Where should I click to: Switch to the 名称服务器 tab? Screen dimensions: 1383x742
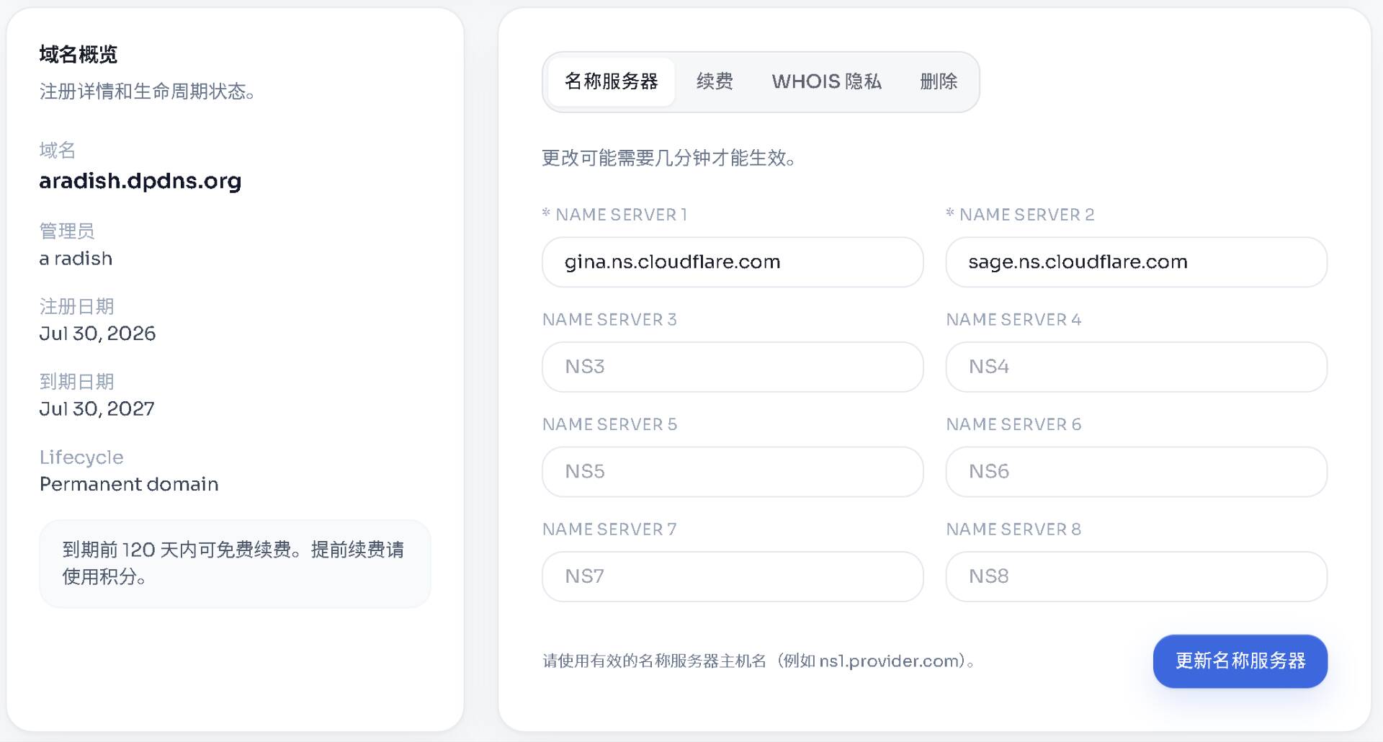pos(611,81)
